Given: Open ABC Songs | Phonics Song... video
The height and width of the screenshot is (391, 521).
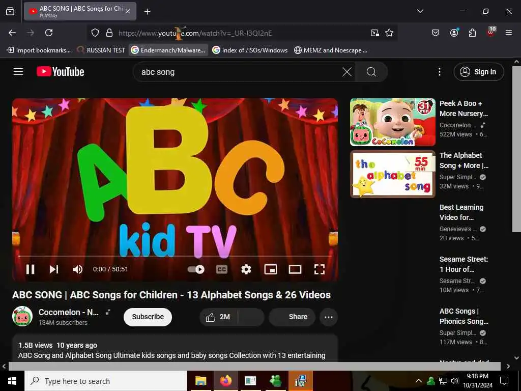Looking at the screenshot, I should point(464,316).
